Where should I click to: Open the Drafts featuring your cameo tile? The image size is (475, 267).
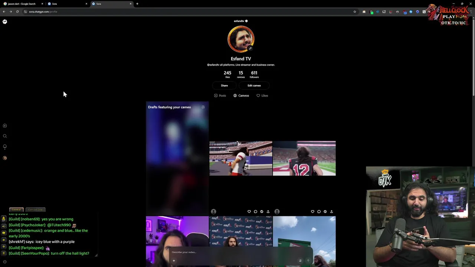coord(177,158)
